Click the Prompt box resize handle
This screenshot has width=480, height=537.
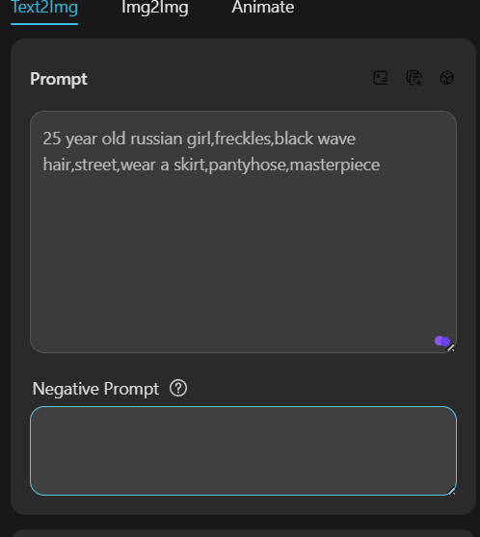(x=451, y=347)
